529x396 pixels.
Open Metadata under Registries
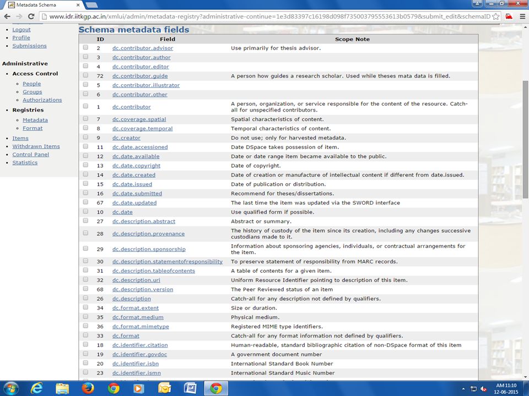click(35, 120)
